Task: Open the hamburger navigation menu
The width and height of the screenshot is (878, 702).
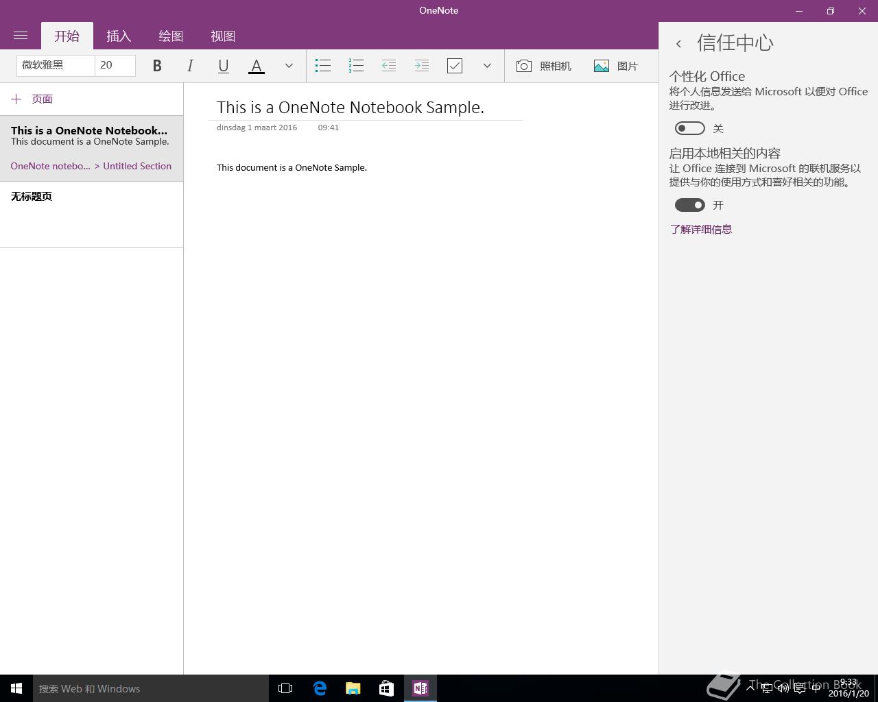Action: point(21,36)
